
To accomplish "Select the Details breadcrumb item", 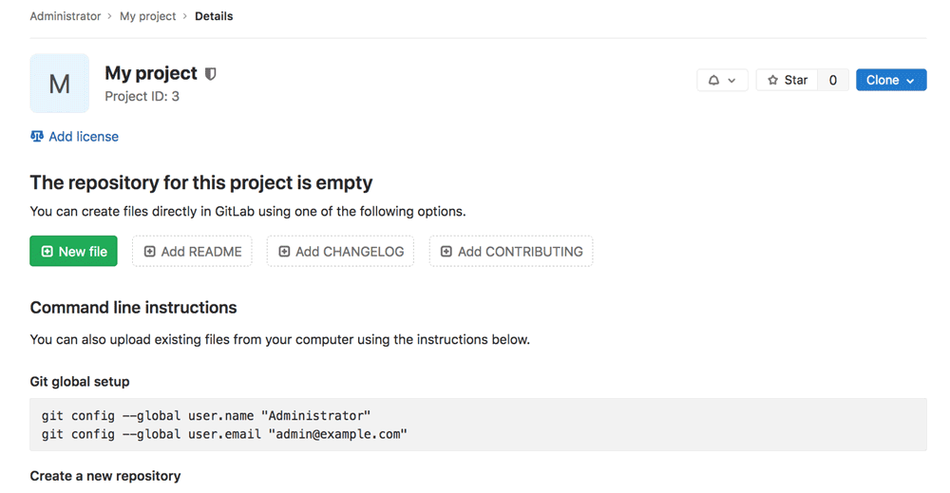I will pos(214,16).
